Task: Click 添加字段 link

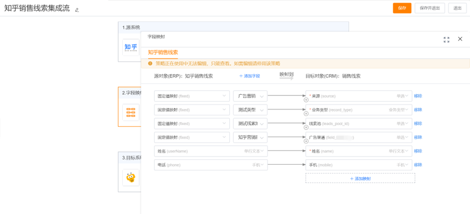Action: (249, 76)
